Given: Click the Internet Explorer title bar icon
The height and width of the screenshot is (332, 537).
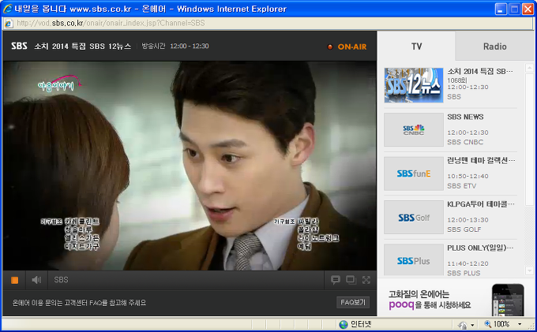Looking at the screenshot, I should pyautogui.click(x=8, y=9).
